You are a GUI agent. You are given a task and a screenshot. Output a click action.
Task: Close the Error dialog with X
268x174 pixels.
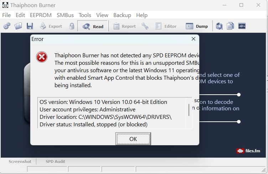(x=194, y=39)
